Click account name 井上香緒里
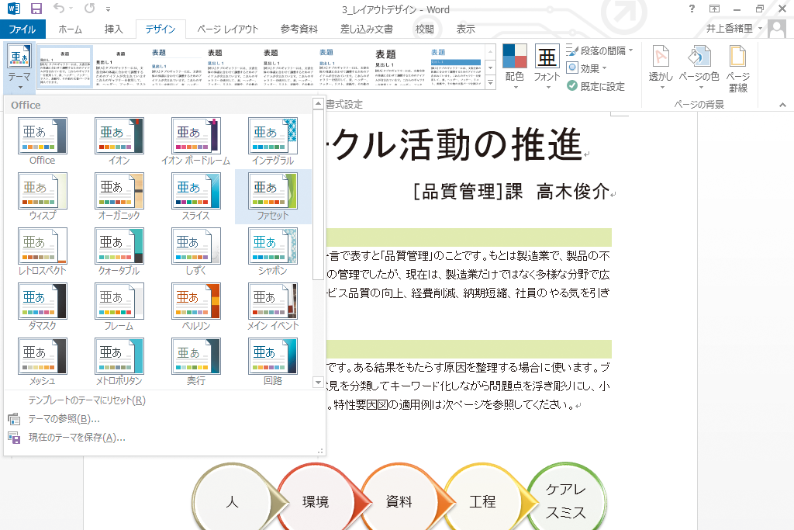 point(730,29)
